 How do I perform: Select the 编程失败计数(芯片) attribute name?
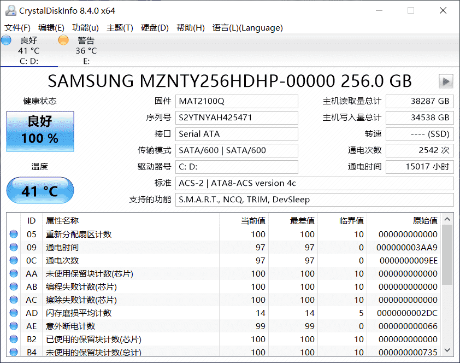81,286
